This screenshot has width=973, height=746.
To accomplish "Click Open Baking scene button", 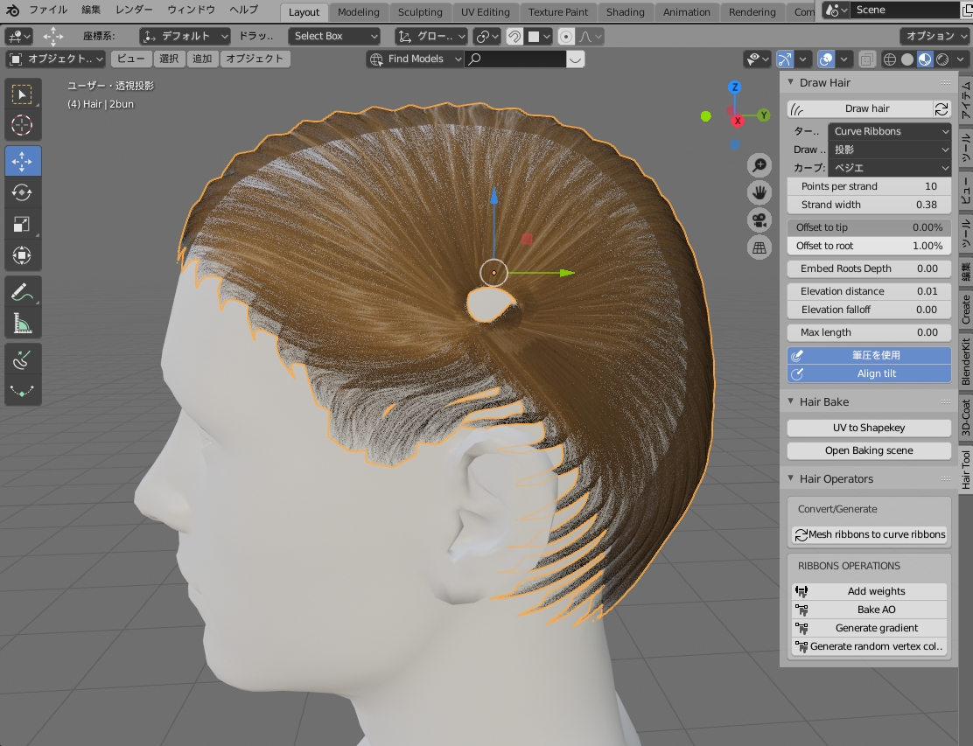I will pyautogui.click(x=868, y=450).
